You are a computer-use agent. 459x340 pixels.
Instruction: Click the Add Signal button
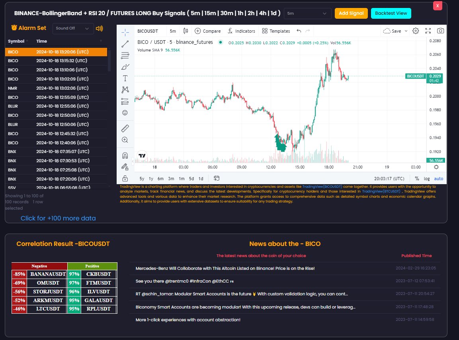351,13
